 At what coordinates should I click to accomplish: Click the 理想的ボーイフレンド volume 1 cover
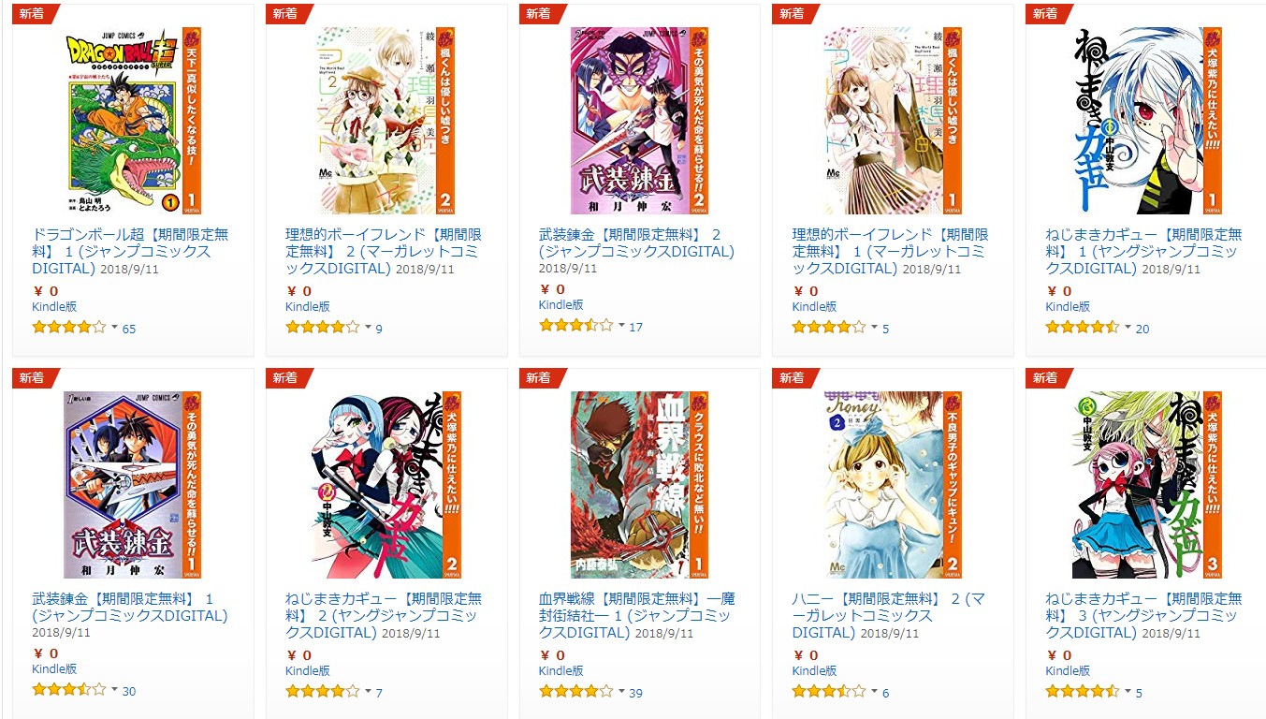893,121
